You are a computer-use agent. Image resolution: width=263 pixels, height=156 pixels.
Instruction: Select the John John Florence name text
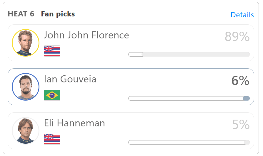coord(86,35)
